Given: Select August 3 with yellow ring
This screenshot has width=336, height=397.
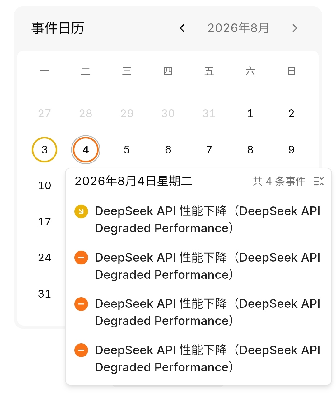Looking at the screenshot, I should pos(44,150).
